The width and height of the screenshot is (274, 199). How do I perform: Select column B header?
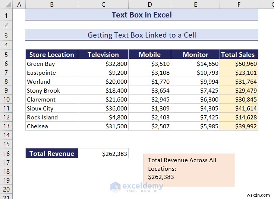point(52,4)
